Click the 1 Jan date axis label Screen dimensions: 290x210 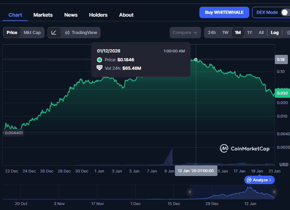click(99, 171)
